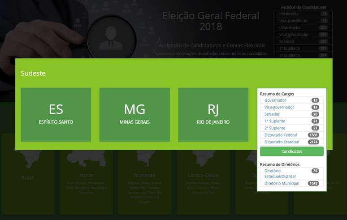Click the Divulgação de Candidaturas e Contas Eleitorais subtitle
The width and height of the screenshot is (347, 220).
211,46
